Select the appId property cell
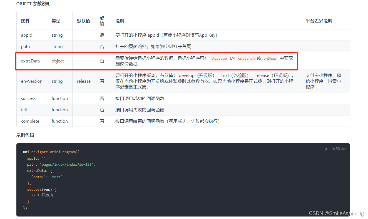 click(32, 35)
